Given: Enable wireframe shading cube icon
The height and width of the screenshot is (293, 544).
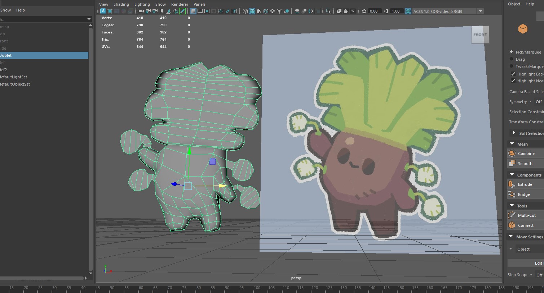Looking at the screenshot, I should click(x=246, y=11).
